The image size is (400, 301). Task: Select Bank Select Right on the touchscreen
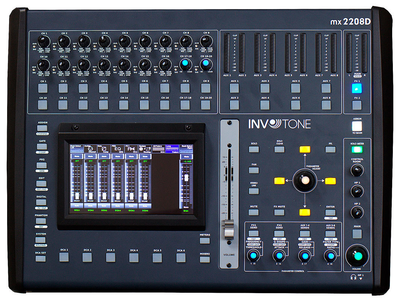point(186,149)
